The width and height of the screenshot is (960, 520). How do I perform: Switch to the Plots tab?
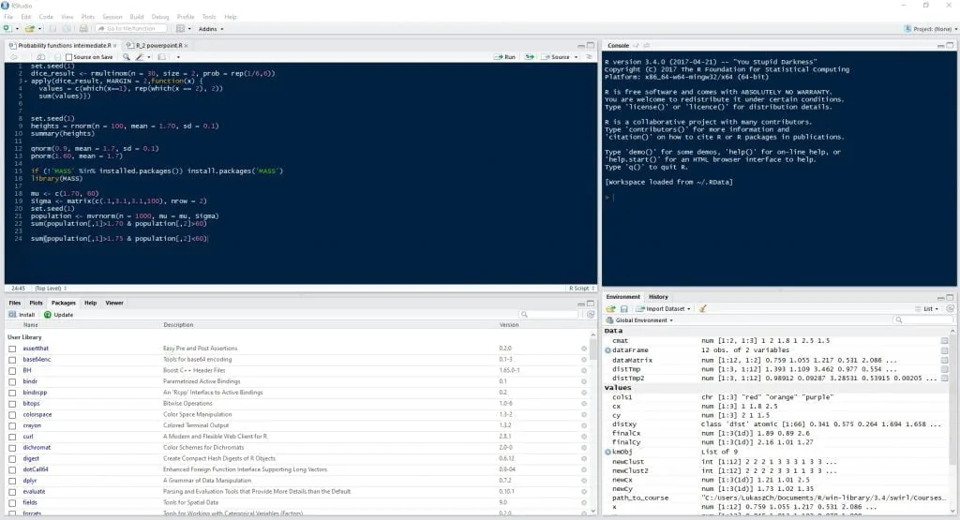tap(37, 303)
